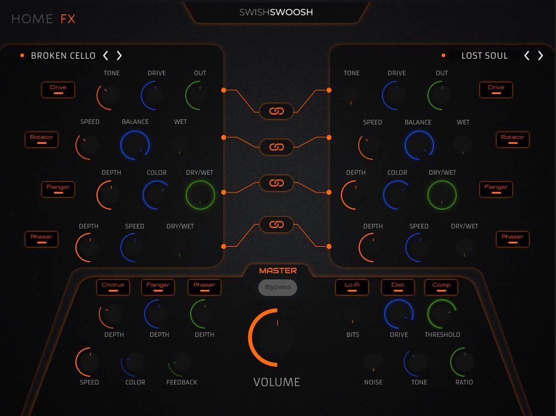Image resolution: width=556 pixels, height=416 pixels.
Task: Toggle the right layer Drive effect
Action: 496,90
